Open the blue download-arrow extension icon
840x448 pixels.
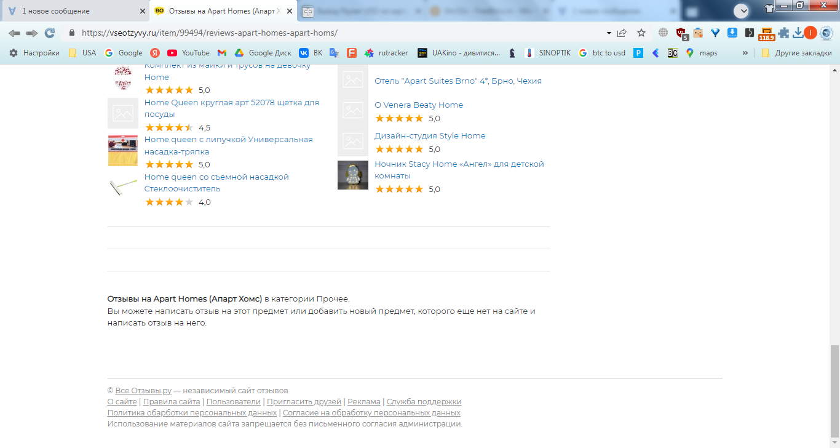(x=732, y=33)
